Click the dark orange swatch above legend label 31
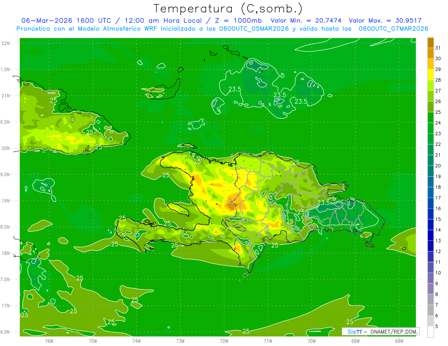448x346 pixels. 430,43
